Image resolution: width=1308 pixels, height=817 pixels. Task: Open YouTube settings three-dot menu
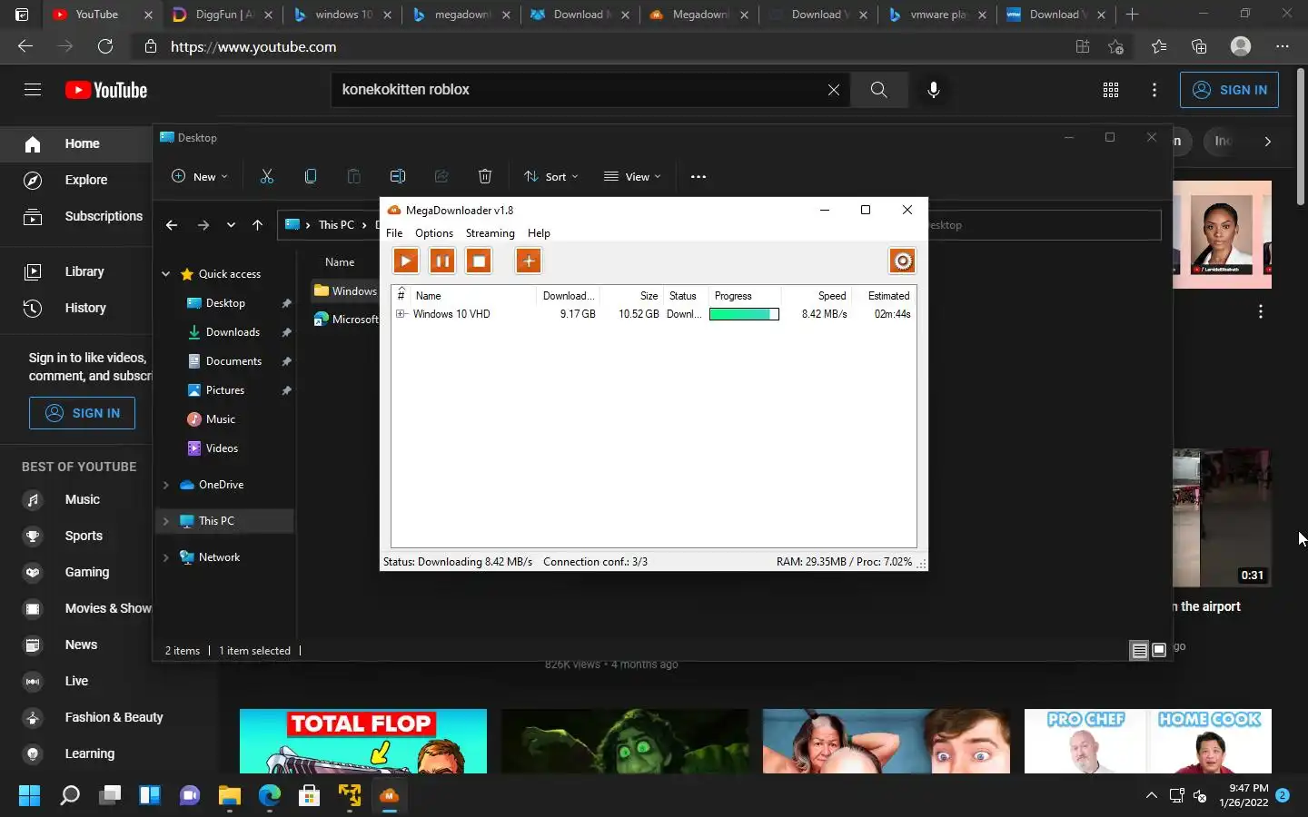click(x=1154, y=90)
